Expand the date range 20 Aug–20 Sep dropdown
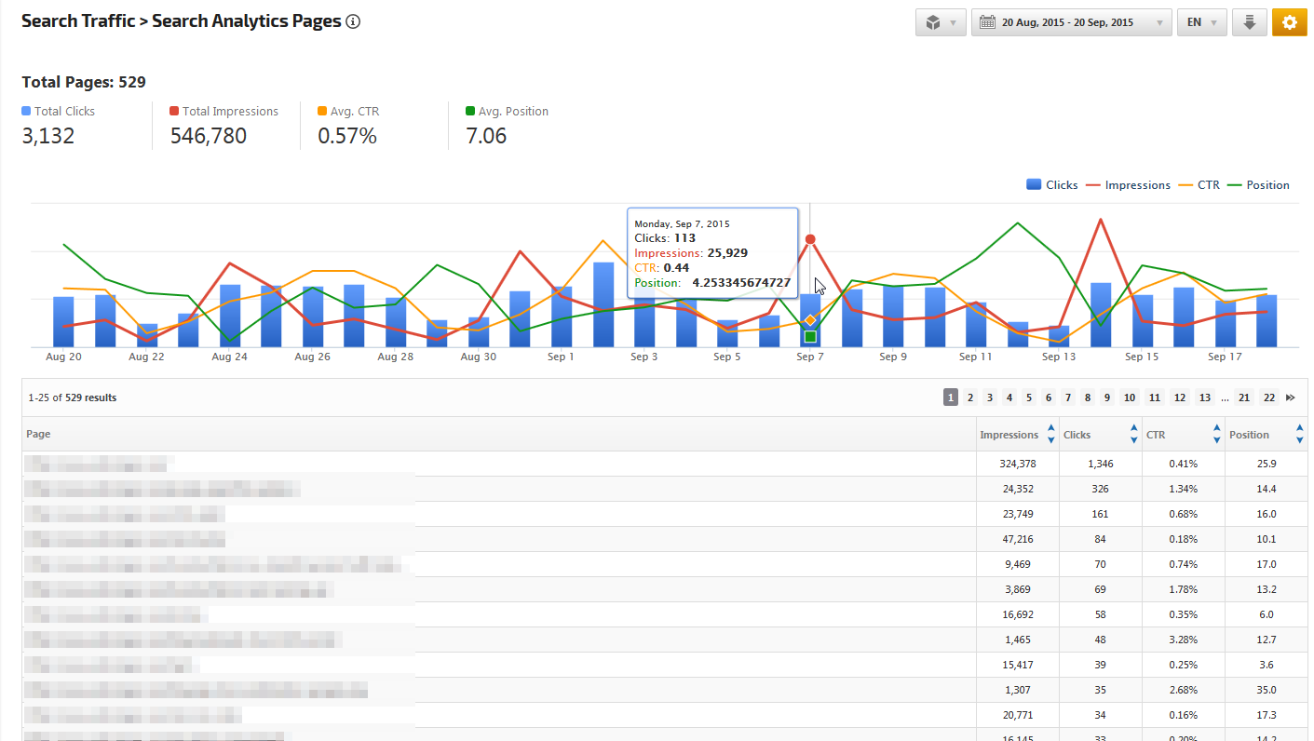Screen dimensions: 1314x741 click(1159, 23)
